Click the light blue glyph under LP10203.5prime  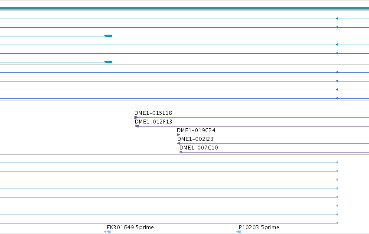click(x=238, y=232)
